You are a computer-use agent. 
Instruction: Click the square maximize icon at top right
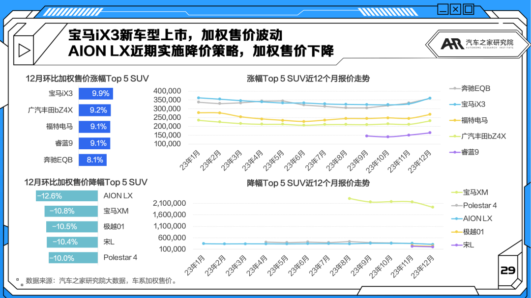tap(468, 8)
